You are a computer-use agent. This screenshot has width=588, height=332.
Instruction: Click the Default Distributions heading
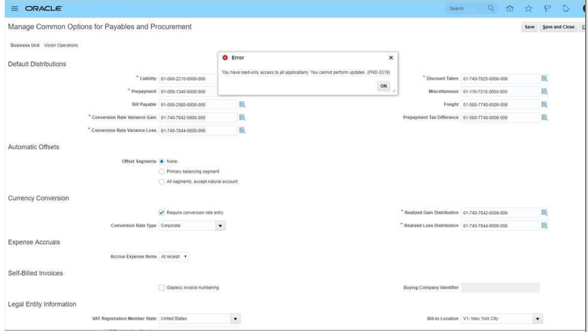tap(37, 64)
